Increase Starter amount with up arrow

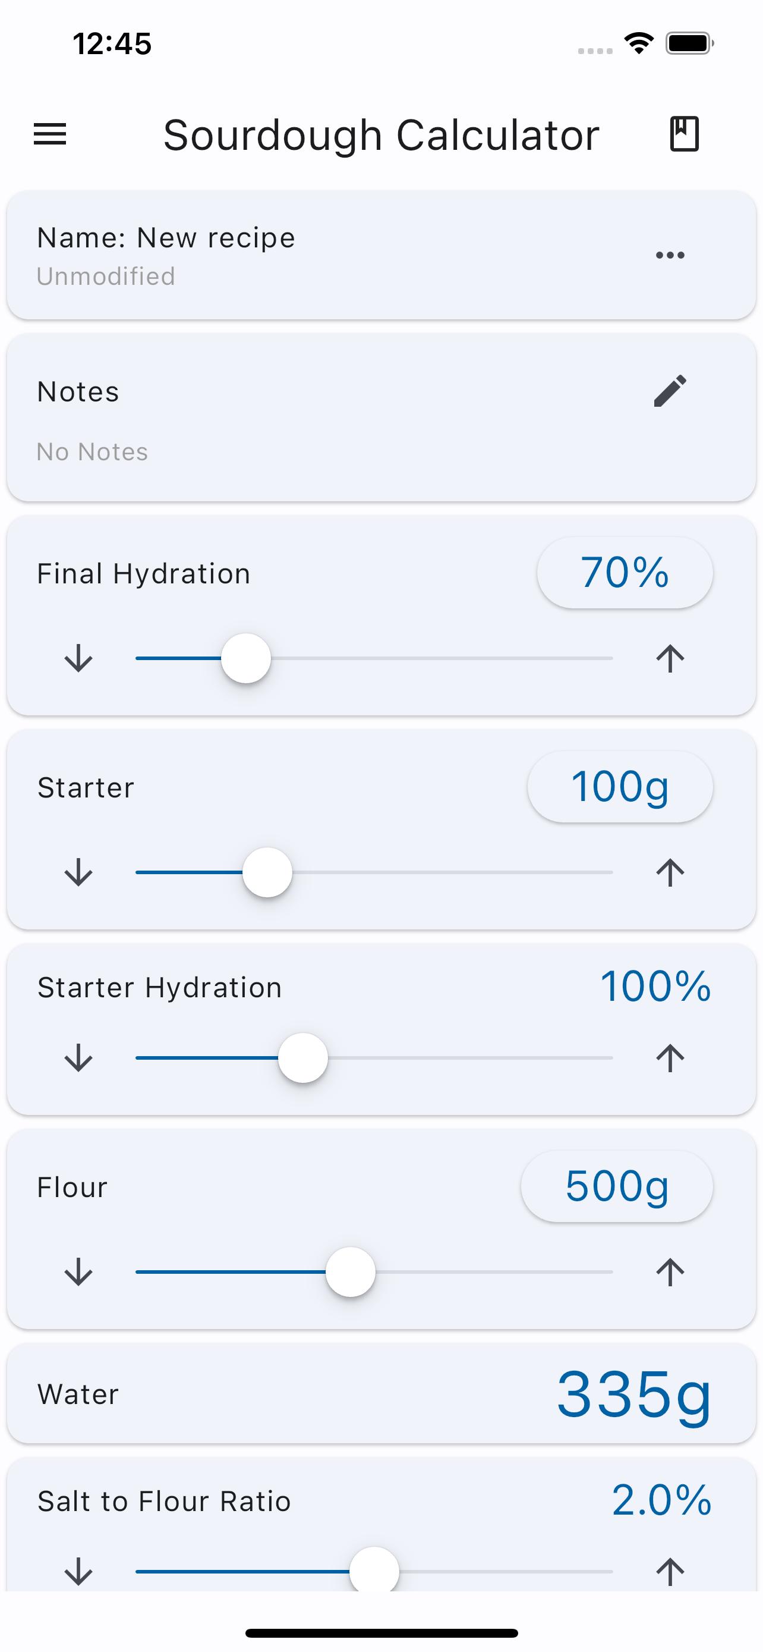pyautogui.click(x=670, y=873)
